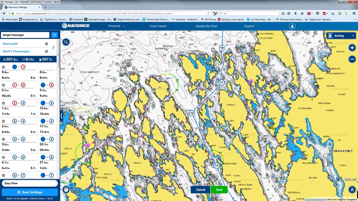
Task: Click the compass overlay button bottom-left of map
Action: (66, 190)
